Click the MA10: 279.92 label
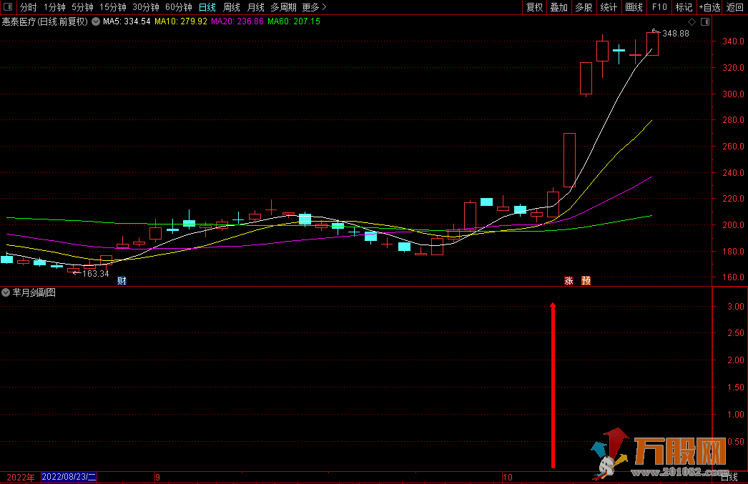748x484 pixels. click(181, 21)
